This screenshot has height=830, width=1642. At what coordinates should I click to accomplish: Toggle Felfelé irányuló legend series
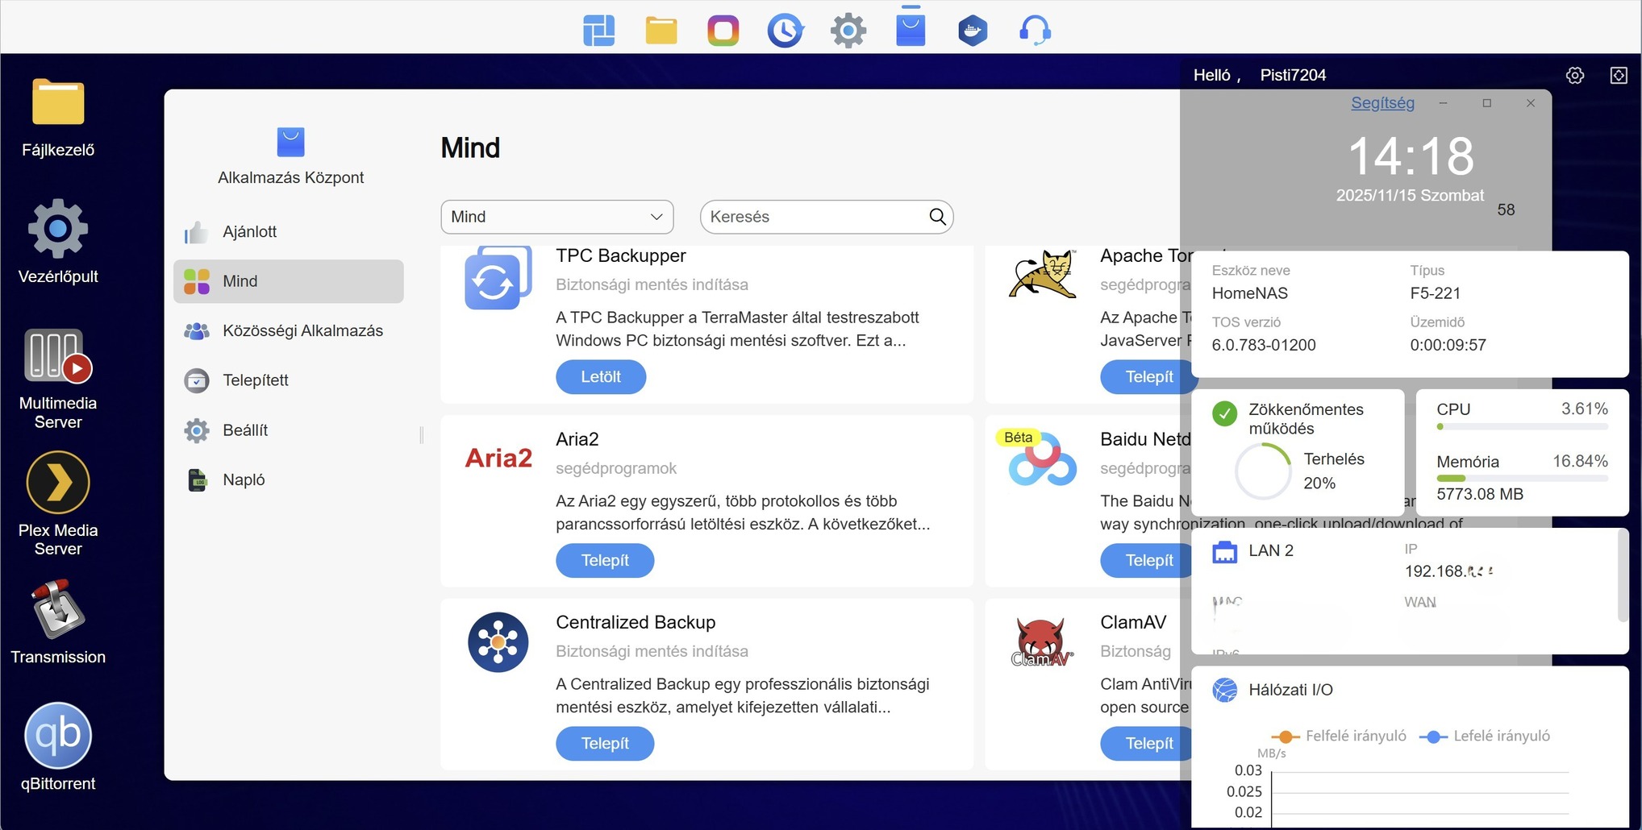coord(1339,736)
